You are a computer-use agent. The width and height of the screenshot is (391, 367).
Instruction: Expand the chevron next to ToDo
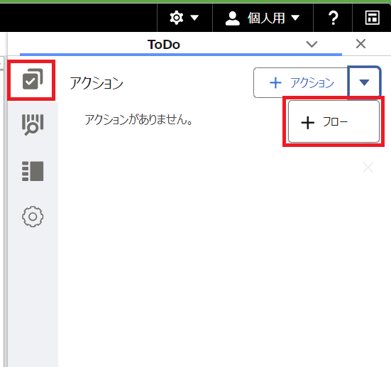tap(312, 44)
